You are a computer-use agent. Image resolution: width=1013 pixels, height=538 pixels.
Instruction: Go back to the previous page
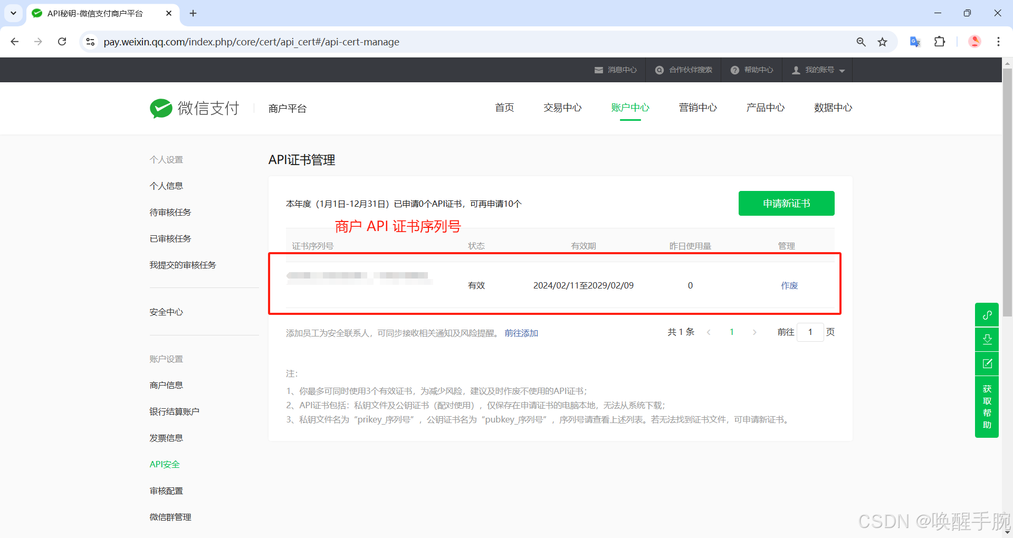pos(15,42)
